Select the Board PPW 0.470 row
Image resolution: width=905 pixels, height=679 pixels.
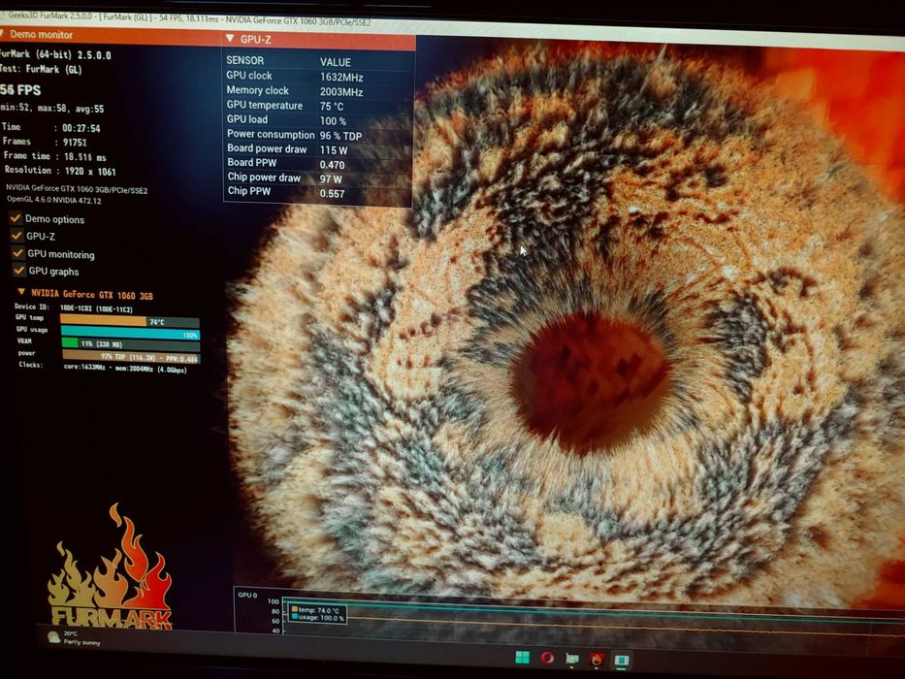coord(318,164)
